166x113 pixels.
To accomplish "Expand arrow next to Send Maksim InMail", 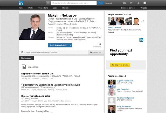I will point(70,45).
